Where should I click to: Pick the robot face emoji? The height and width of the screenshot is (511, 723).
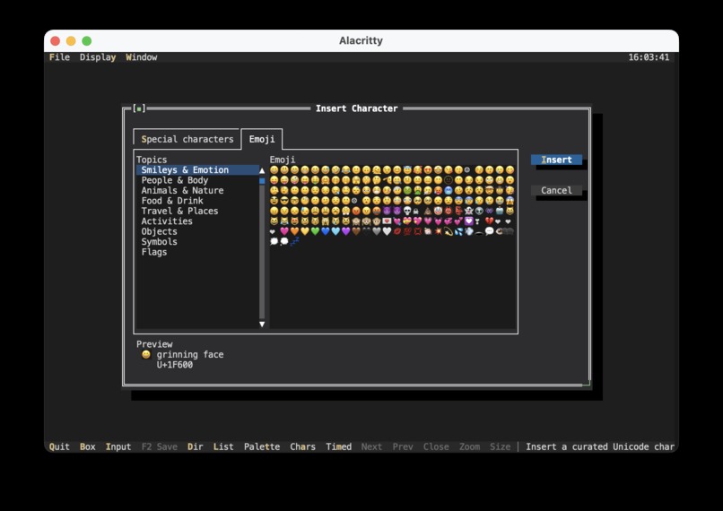500,211
